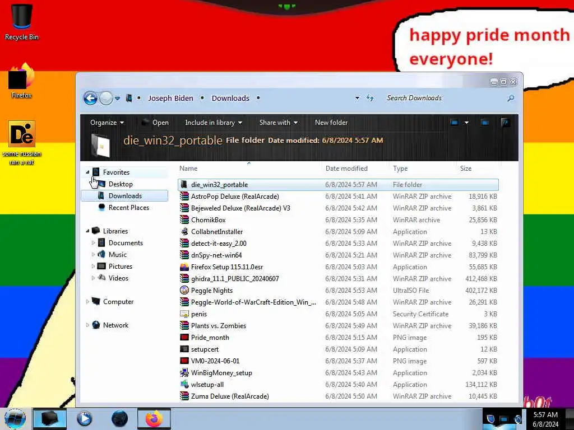Viewport: 574px width, 430px height.
Task: Select ghidra_11.1_PUBLIC_20240607 archive icon
Action: click(x=184, y=279)
